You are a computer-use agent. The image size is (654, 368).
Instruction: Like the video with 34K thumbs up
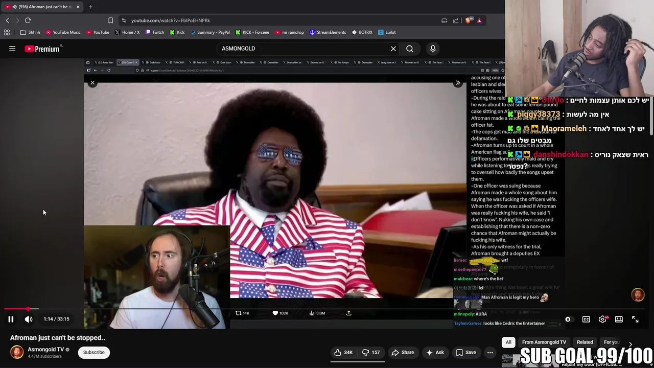(x=343, y=352)
